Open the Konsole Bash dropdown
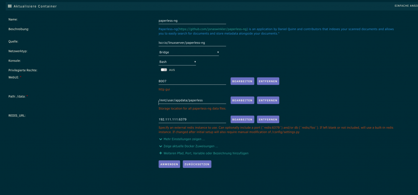418x195 pixels. pyautogui.click(x=177, y=62)
